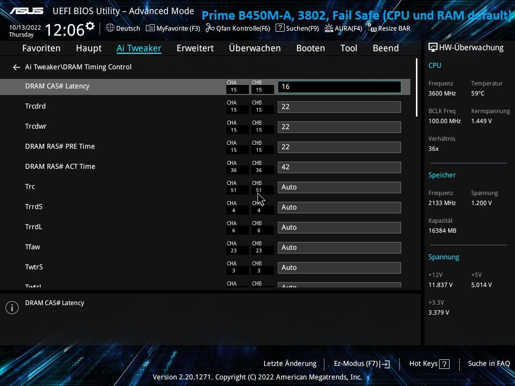
Task: Click the Hot Keys question mark icon
Action: tap(445, 364)
